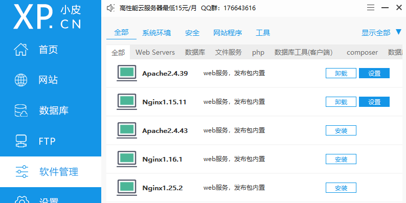Click the Apache2.4.43 monitor icon

[x=127, y=130]
